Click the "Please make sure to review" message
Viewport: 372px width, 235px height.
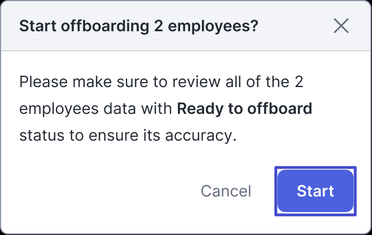166,109
